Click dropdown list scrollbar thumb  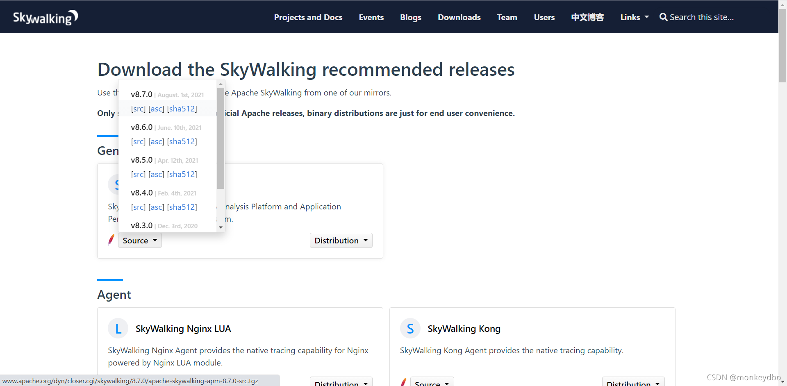[221, 138]
